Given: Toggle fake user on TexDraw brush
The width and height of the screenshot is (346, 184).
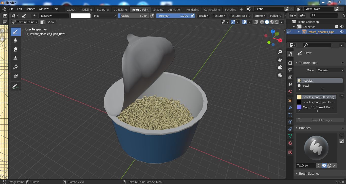Looking at the screenshot, I should 324,165.
